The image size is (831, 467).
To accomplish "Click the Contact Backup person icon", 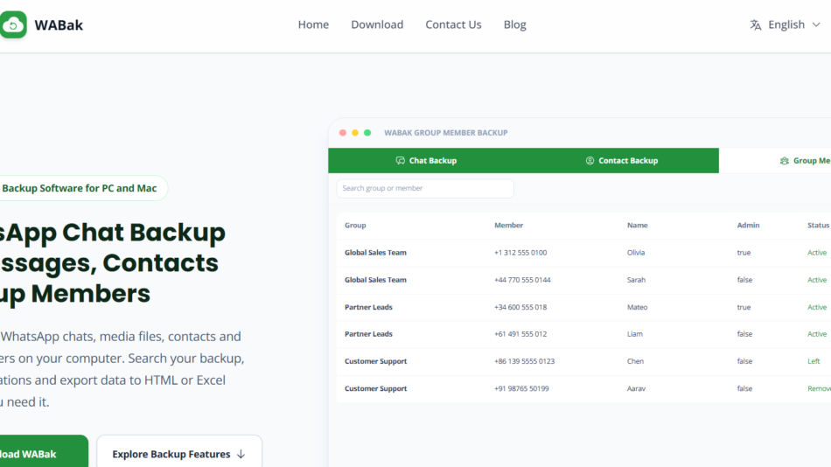I will point(590,161).
